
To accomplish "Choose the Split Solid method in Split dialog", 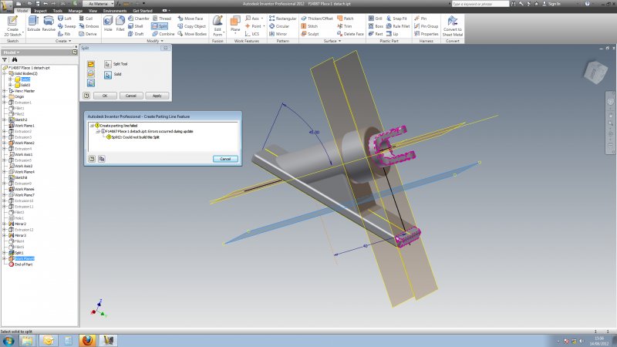I will click(91, 82).
